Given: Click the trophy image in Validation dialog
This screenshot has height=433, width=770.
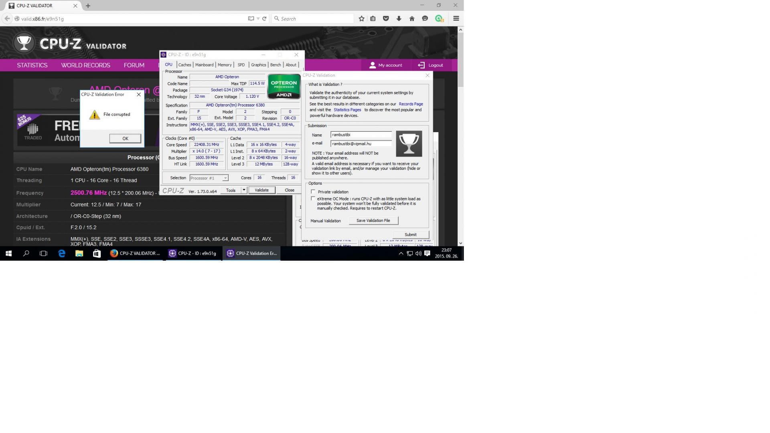Looking at the screenshot, I should (409, 143).
